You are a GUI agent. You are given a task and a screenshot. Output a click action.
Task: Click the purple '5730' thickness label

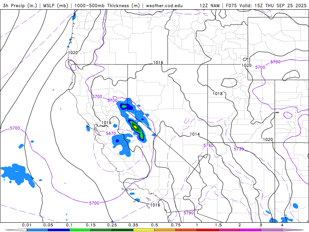(x=239, y=149)
